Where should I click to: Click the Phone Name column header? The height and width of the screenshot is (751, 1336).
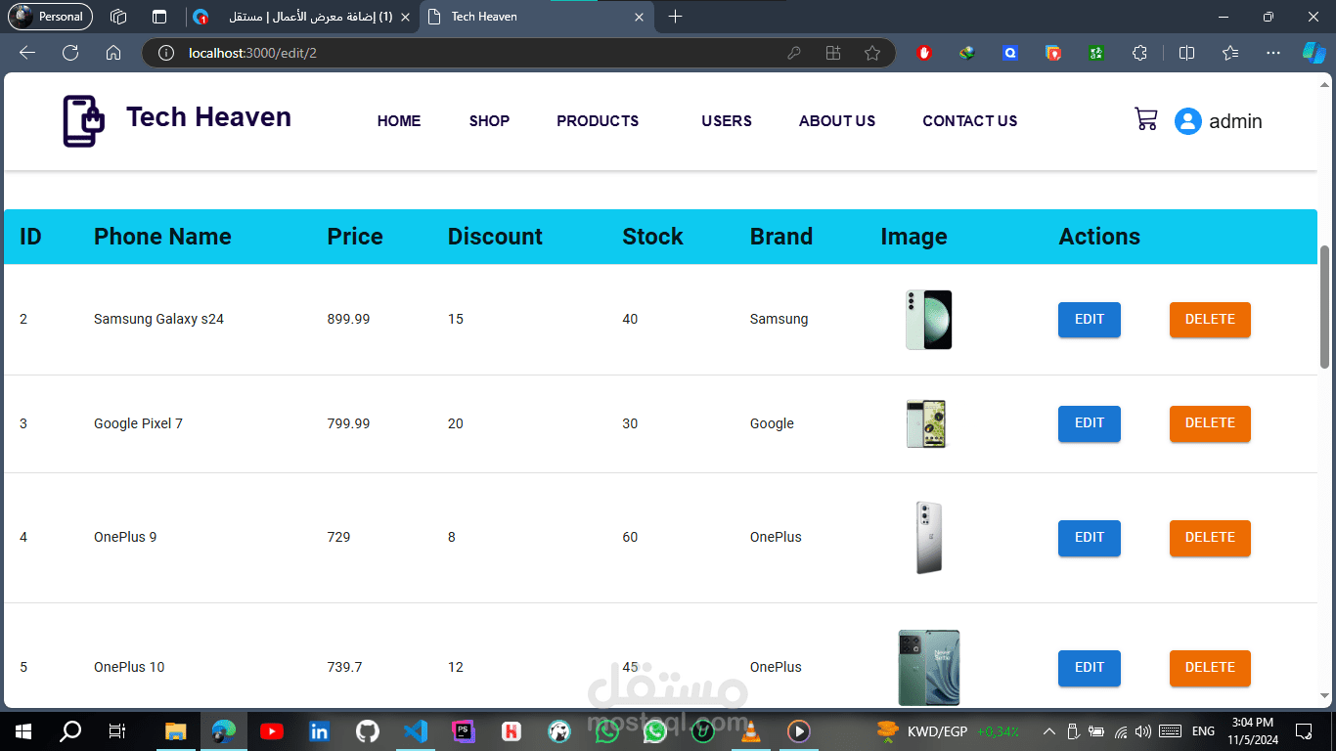[x=162, y=237]
